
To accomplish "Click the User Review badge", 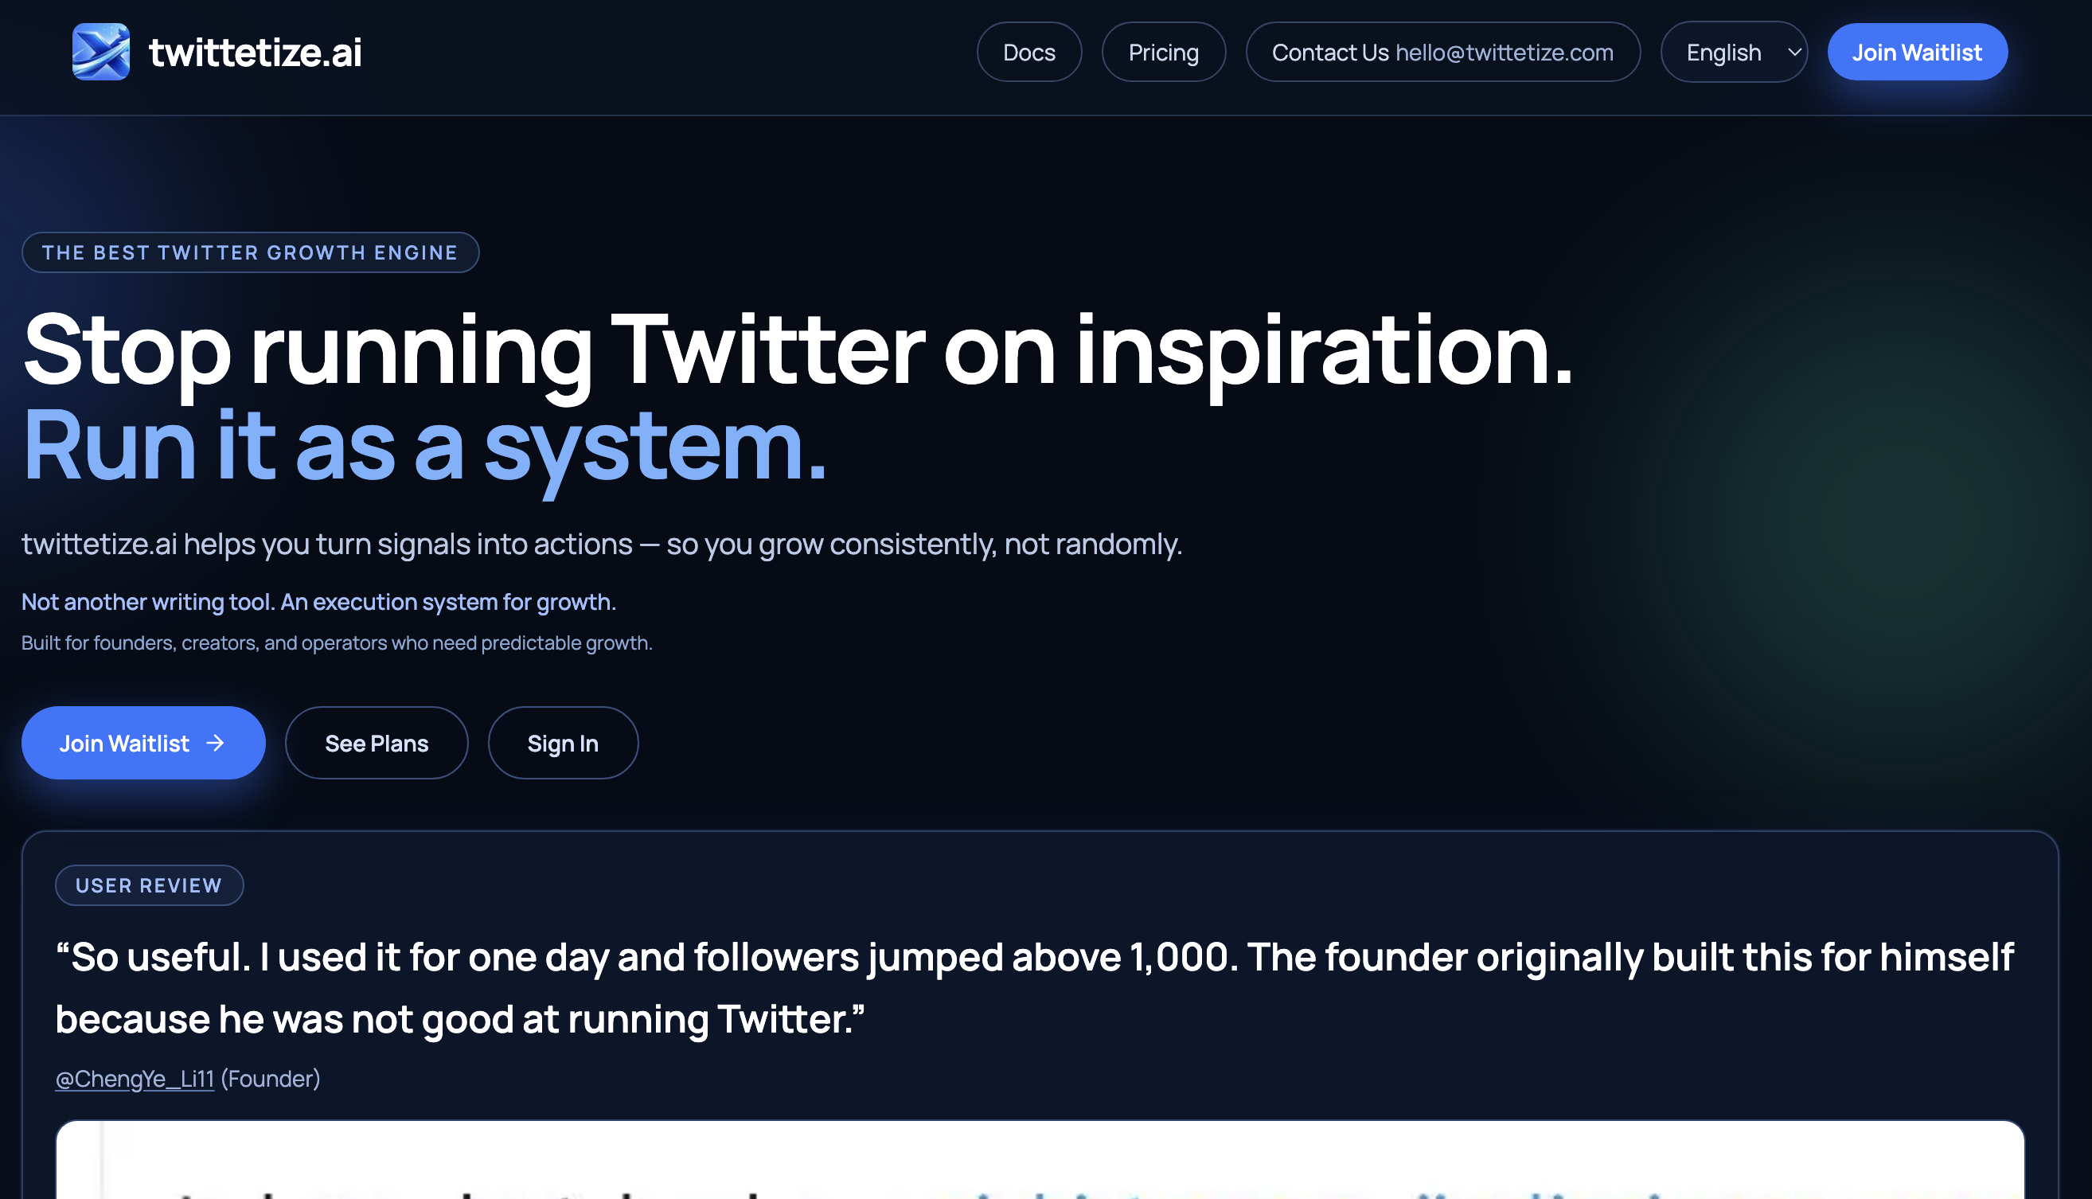I will tap(149, 885).
